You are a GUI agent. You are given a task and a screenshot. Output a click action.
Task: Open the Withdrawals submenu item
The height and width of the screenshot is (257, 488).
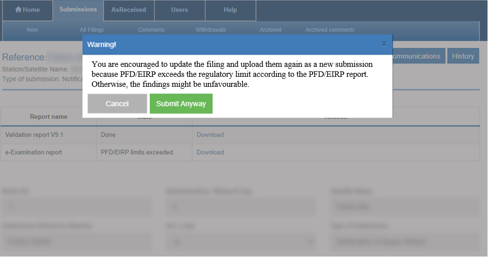[x=211, y=30]
